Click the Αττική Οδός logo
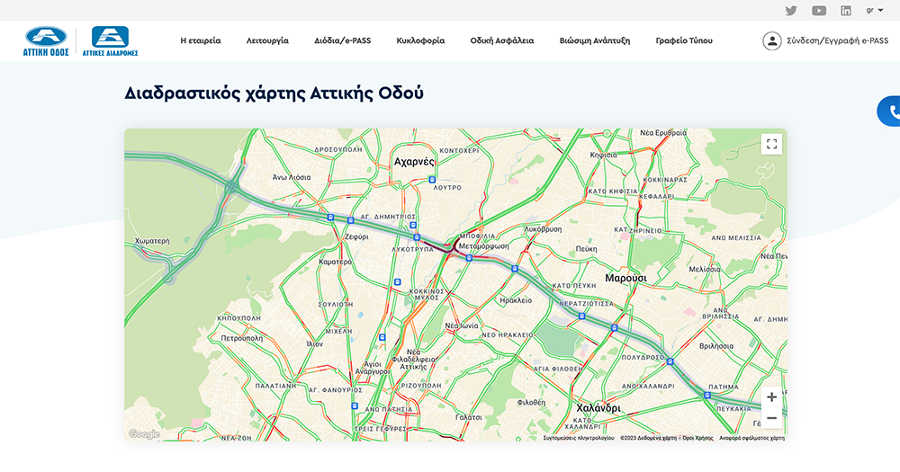This screenshot has width=900, height=472. pos(46,41)
